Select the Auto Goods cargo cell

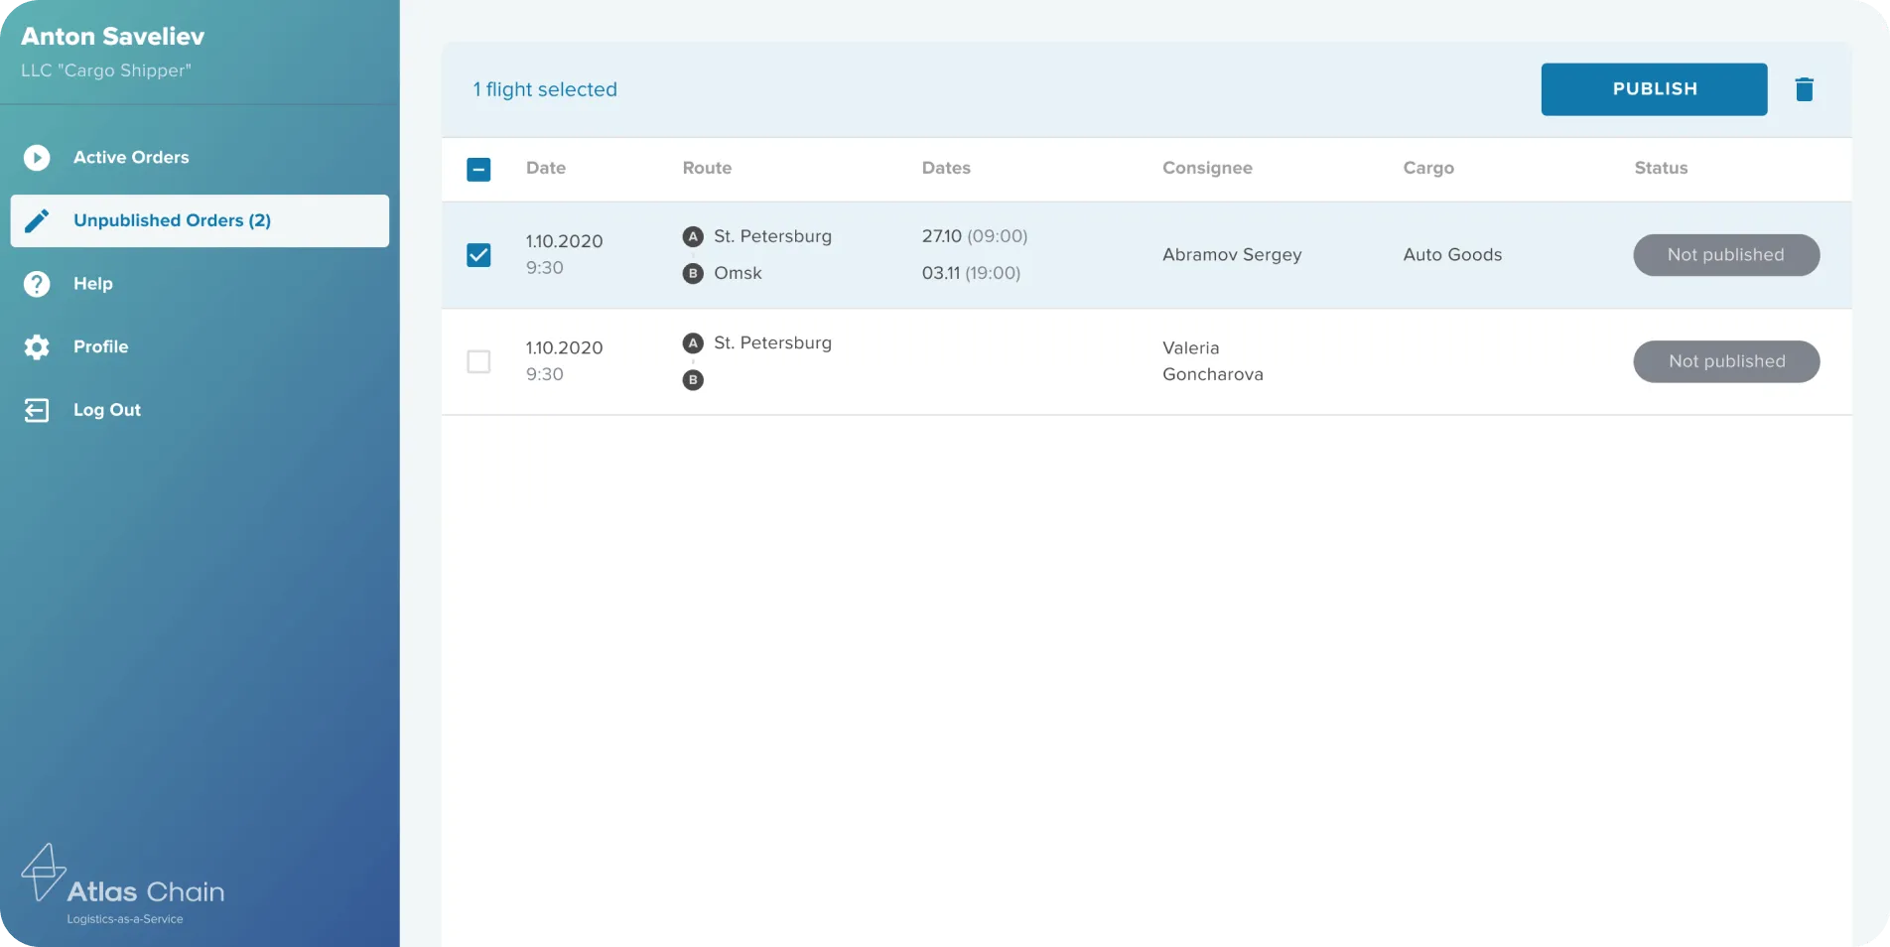click(x=1452, y=255)
